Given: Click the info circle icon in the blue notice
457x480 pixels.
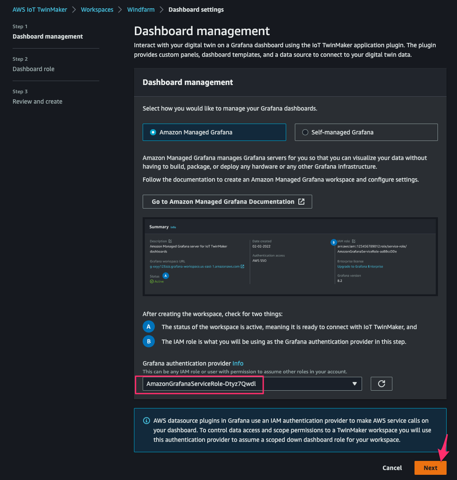Looking at the screenshot, I should 147,421.
